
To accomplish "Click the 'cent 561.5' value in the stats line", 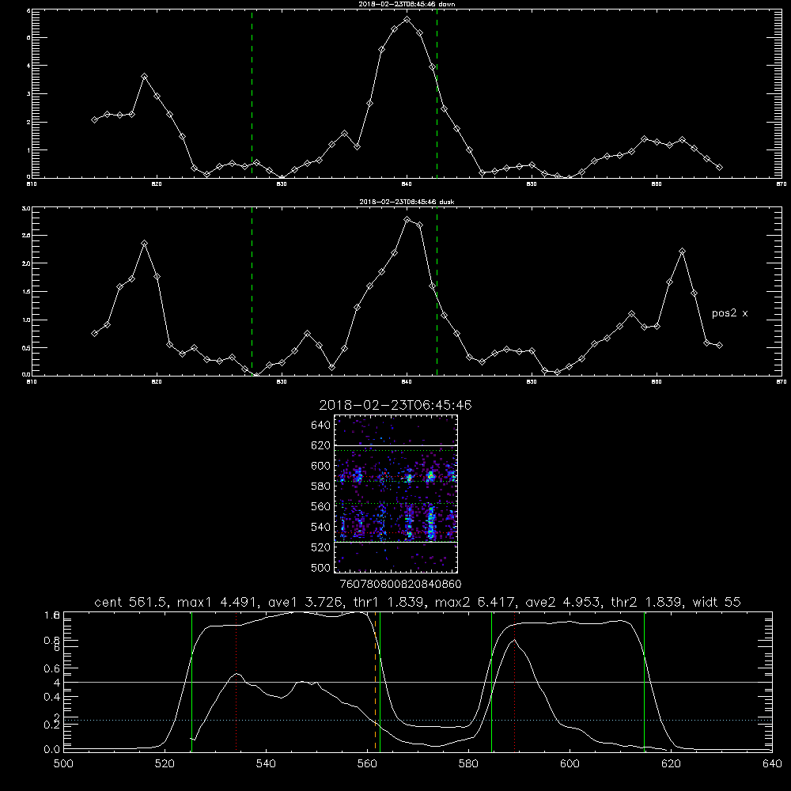I will 131,602.
